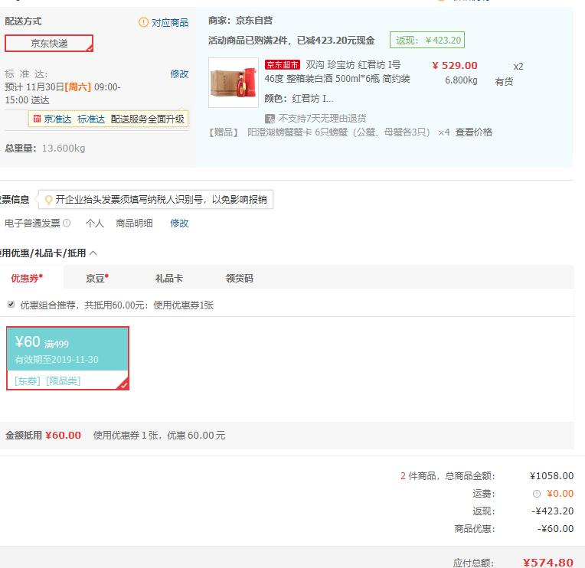Viewport: 585px width, 568px height.
Task: Click the 应付总额 ¥574.80 amount
Action: coord(547,563)
